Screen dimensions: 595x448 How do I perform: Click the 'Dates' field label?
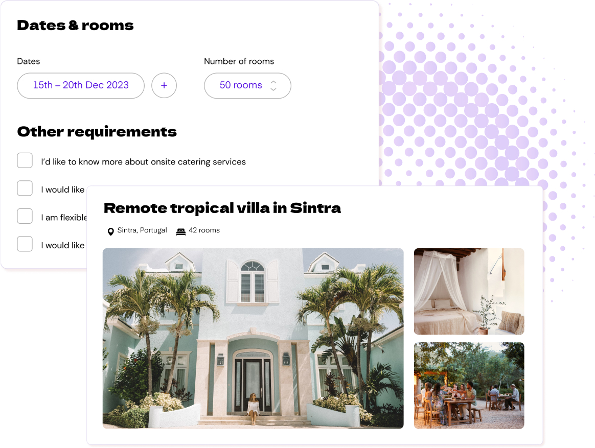(x=29, y=61)
